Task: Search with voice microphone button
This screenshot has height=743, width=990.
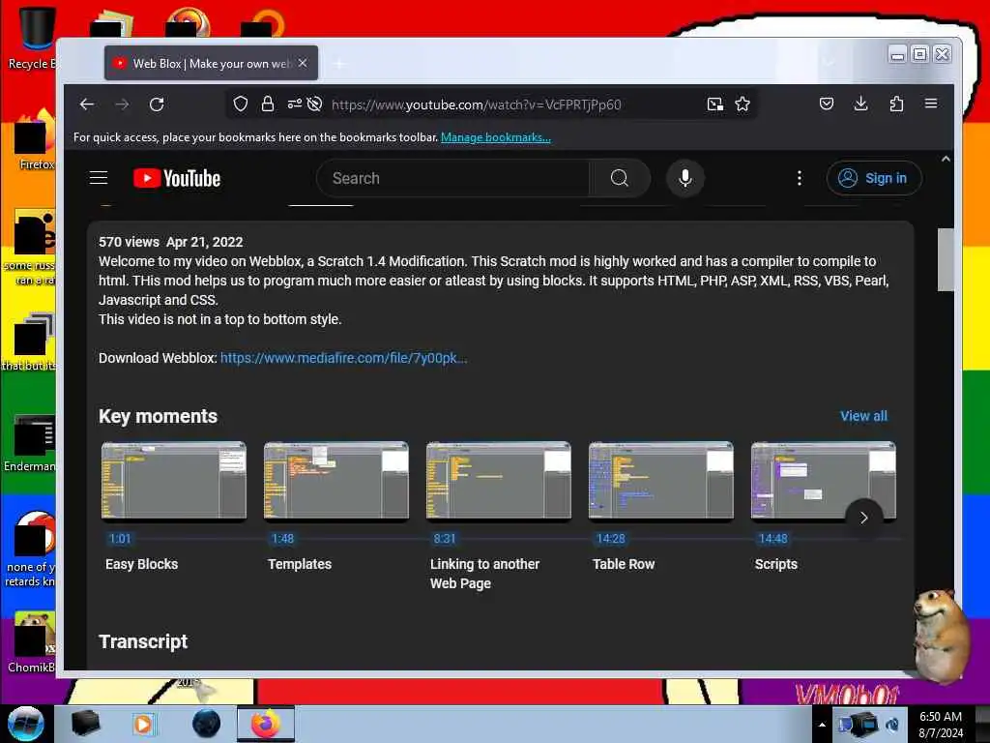Action: pos(685,178)
